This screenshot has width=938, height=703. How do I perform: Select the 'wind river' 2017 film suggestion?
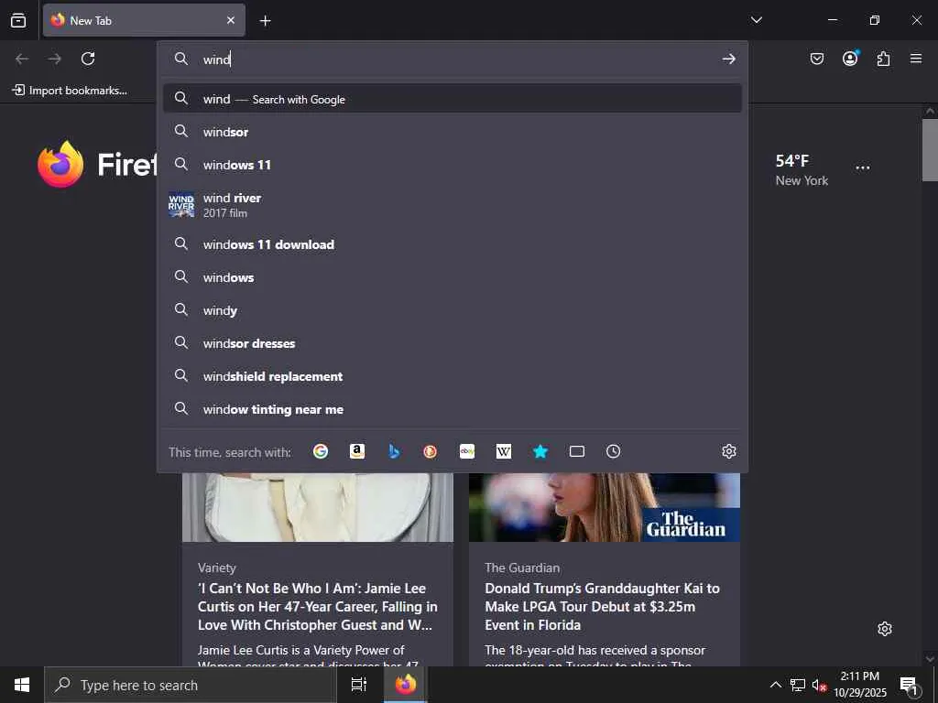coord(453,204)
